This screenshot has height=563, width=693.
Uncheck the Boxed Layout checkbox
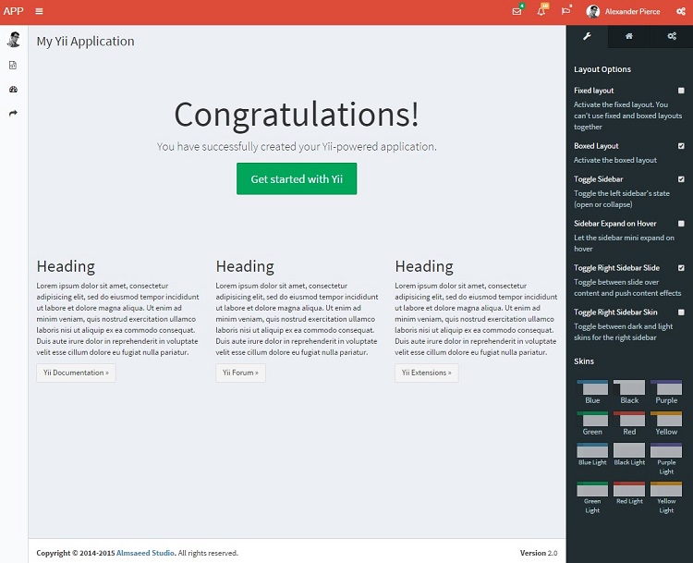pyautogui.click(x=681, y=146)
